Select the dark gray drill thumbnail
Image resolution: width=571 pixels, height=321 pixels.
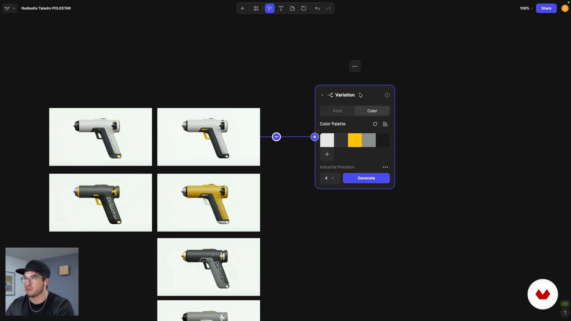coord(100,203)
